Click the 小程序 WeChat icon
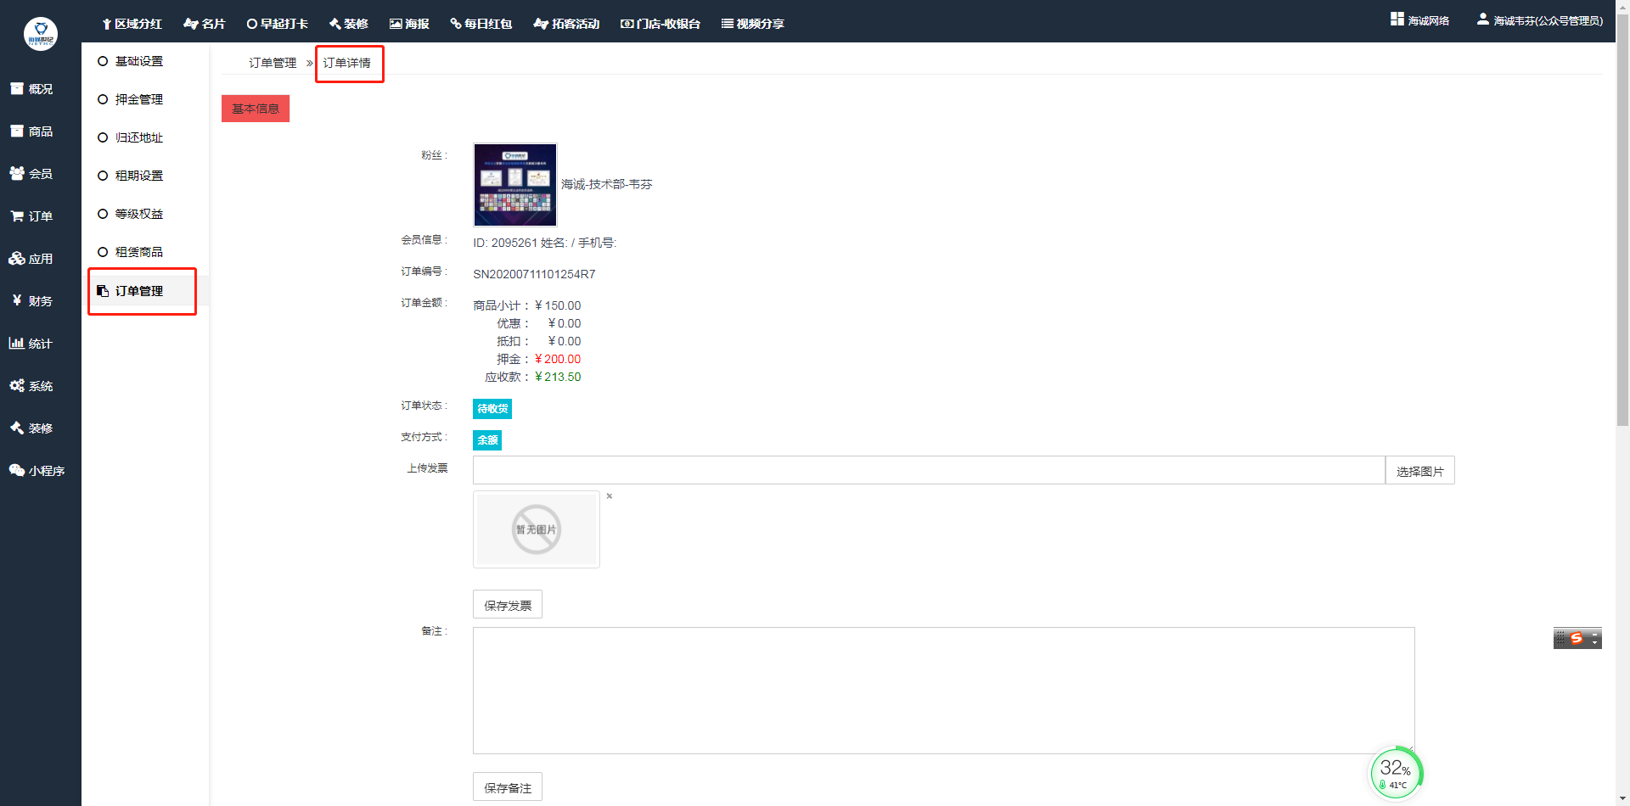The height and width of the screenshot is (806, 1630). coord(17,470)
